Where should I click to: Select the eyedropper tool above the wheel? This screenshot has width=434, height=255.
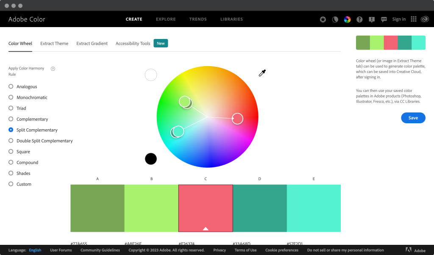click(x=262, y=72)
